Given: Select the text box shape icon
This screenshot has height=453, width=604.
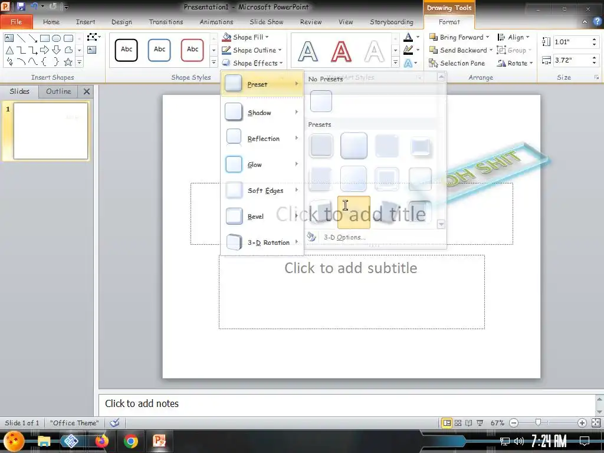Looking at the screenshot, I should coord(9,38).
